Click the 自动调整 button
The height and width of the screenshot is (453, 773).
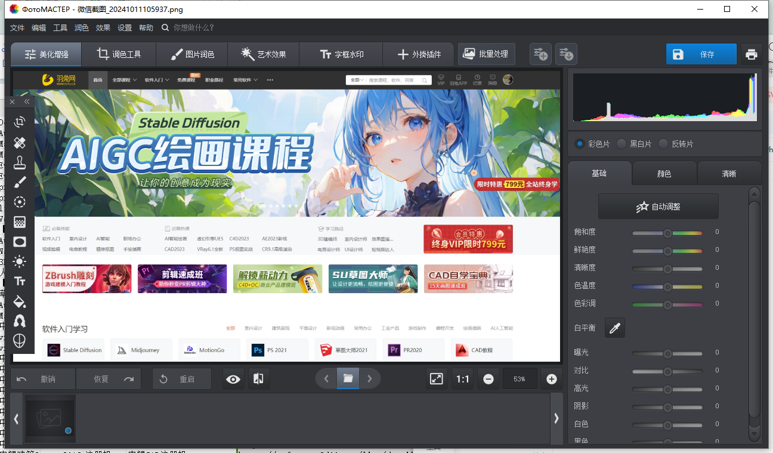click(x=658, y=207)
